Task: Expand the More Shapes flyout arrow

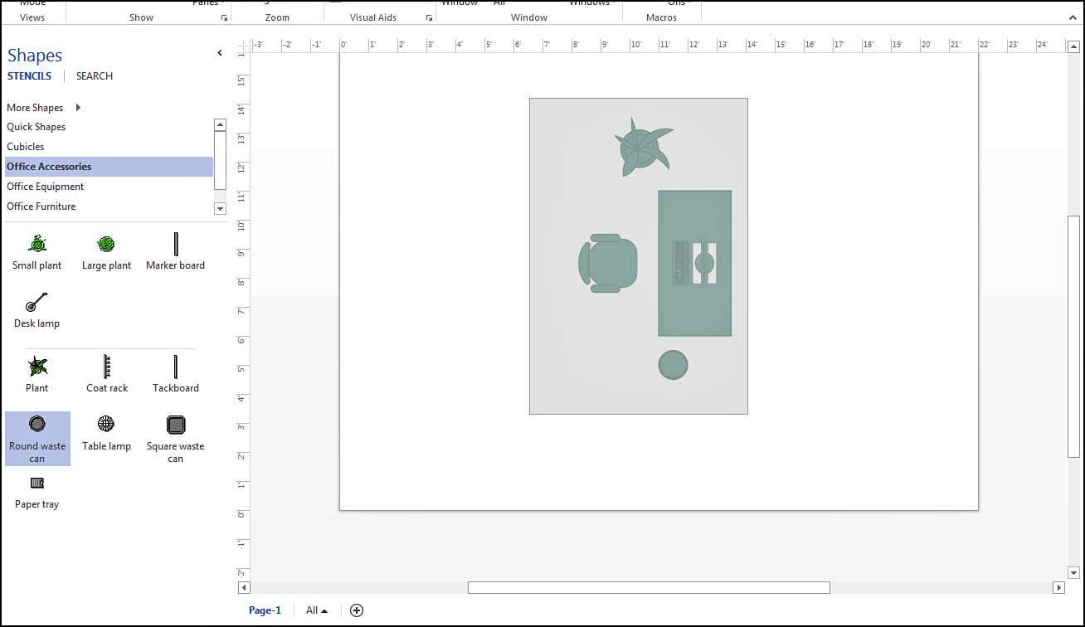Action: tap(78, 107)
